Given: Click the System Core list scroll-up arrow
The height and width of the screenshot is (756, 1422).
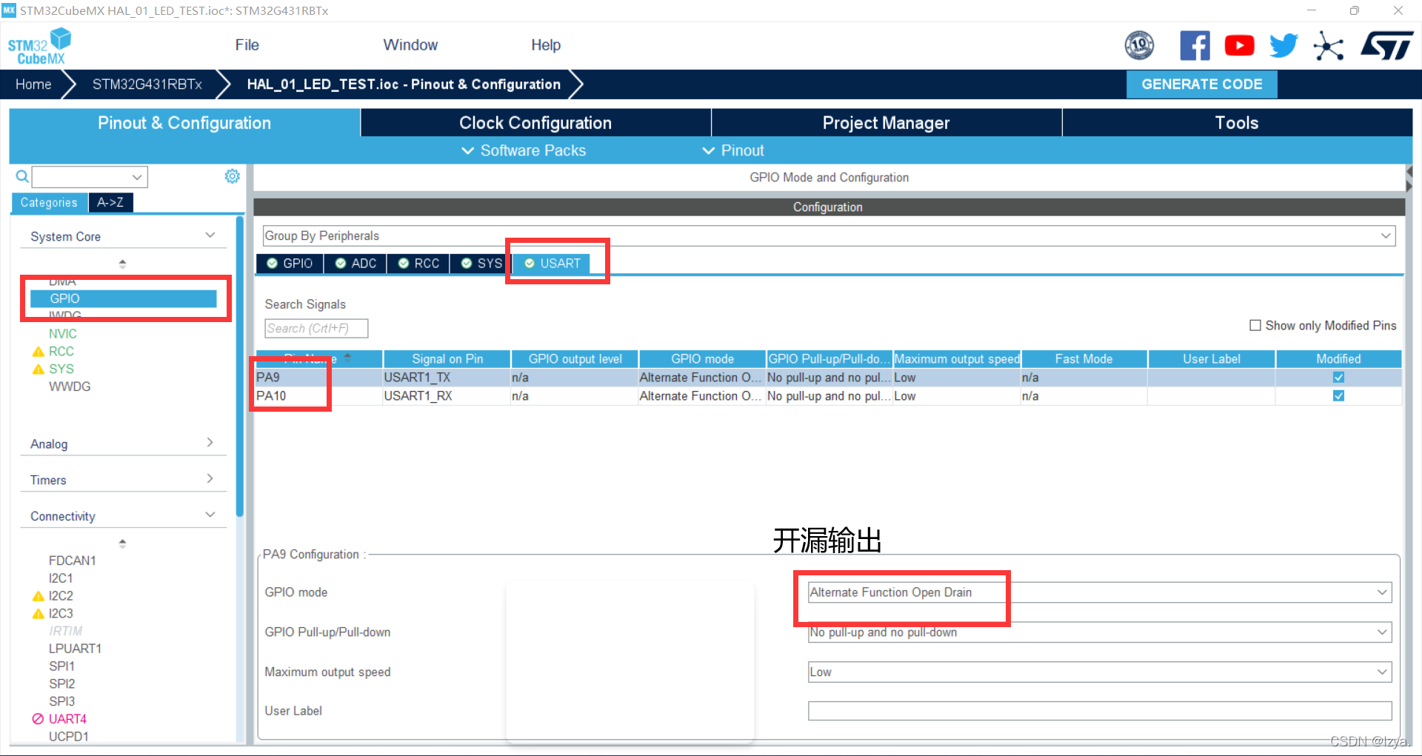Looking at the screenshot, I should point(122,264).
